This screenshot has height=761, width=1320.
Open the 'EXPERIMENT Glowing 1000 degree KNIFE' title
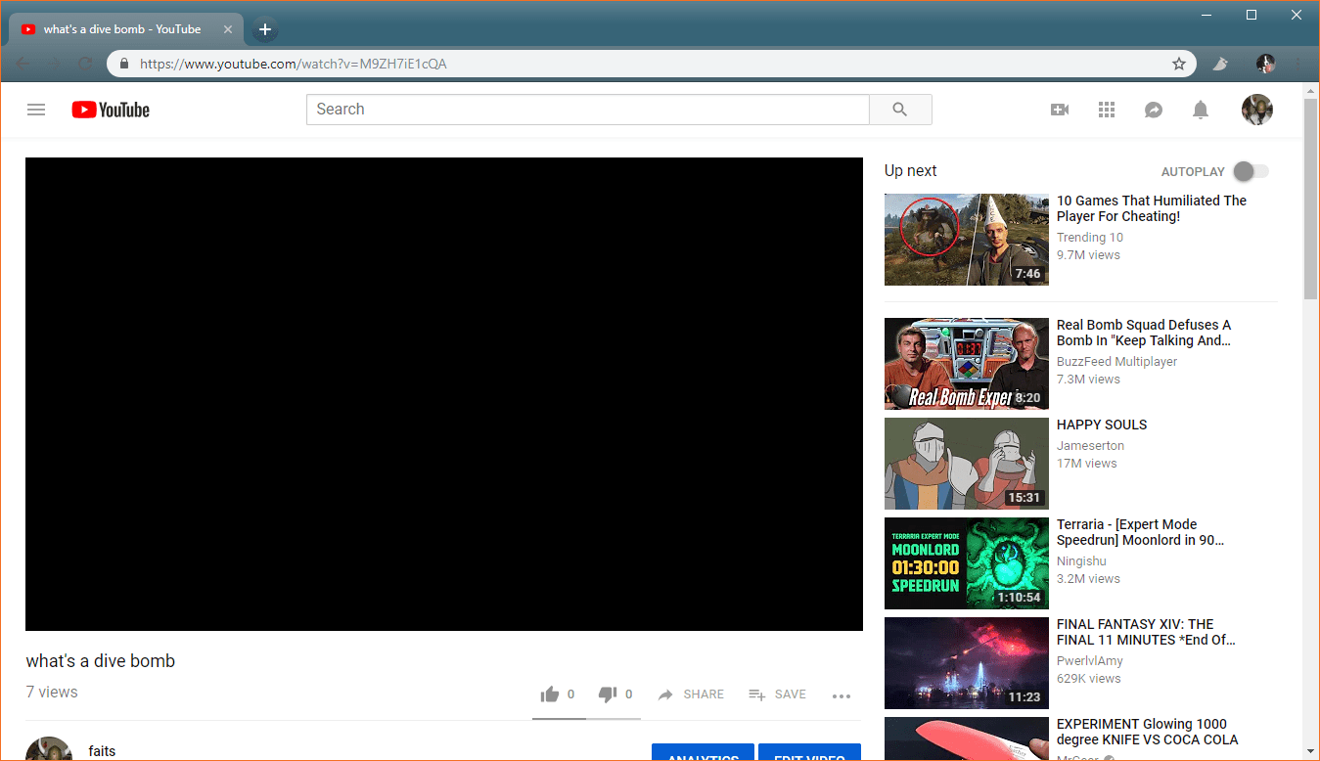pos(1148,732)
